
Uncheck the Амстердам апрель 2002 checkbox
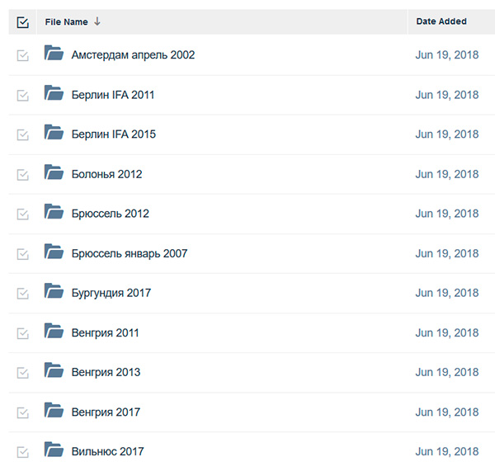click(23, 55)
